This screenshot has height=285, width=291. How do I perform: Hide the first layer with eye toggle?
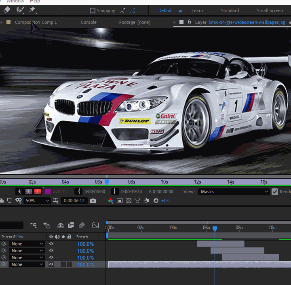click(x=51, y=244)
